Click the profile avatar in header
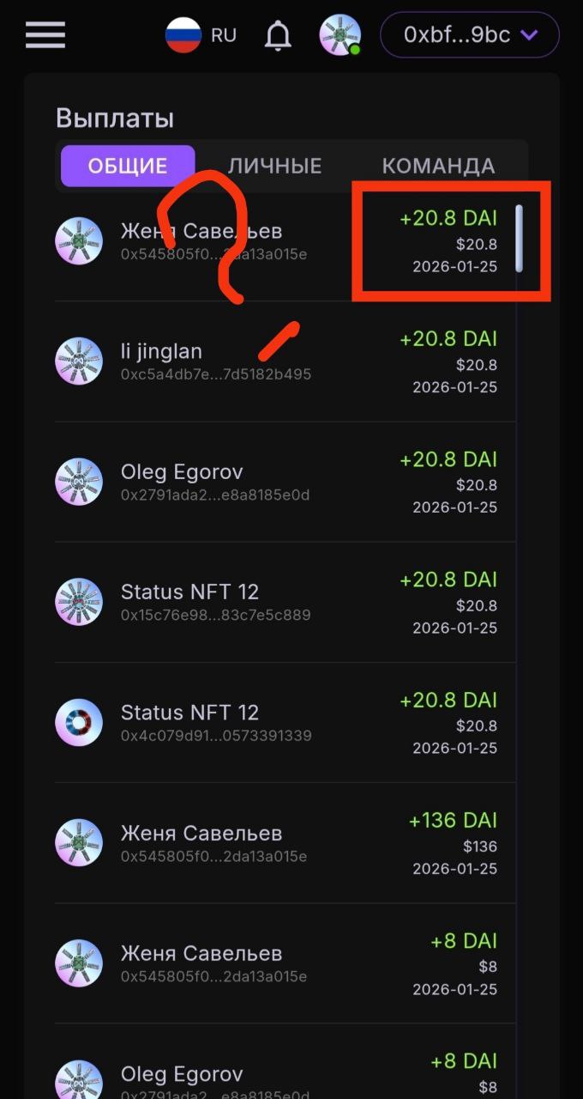The image size is (583, 1099). [340, 35]
